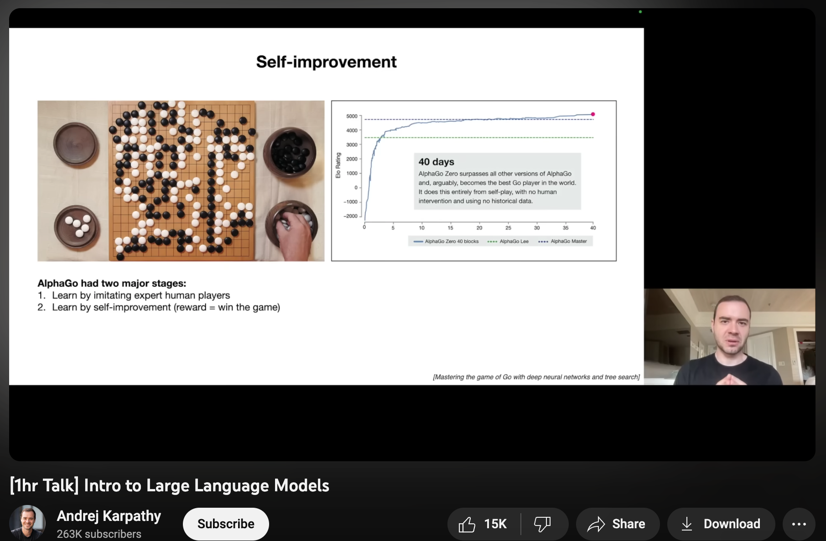
Task: Click 'AlphaGo Lee' legend entry
Action: tap(508, 241)
